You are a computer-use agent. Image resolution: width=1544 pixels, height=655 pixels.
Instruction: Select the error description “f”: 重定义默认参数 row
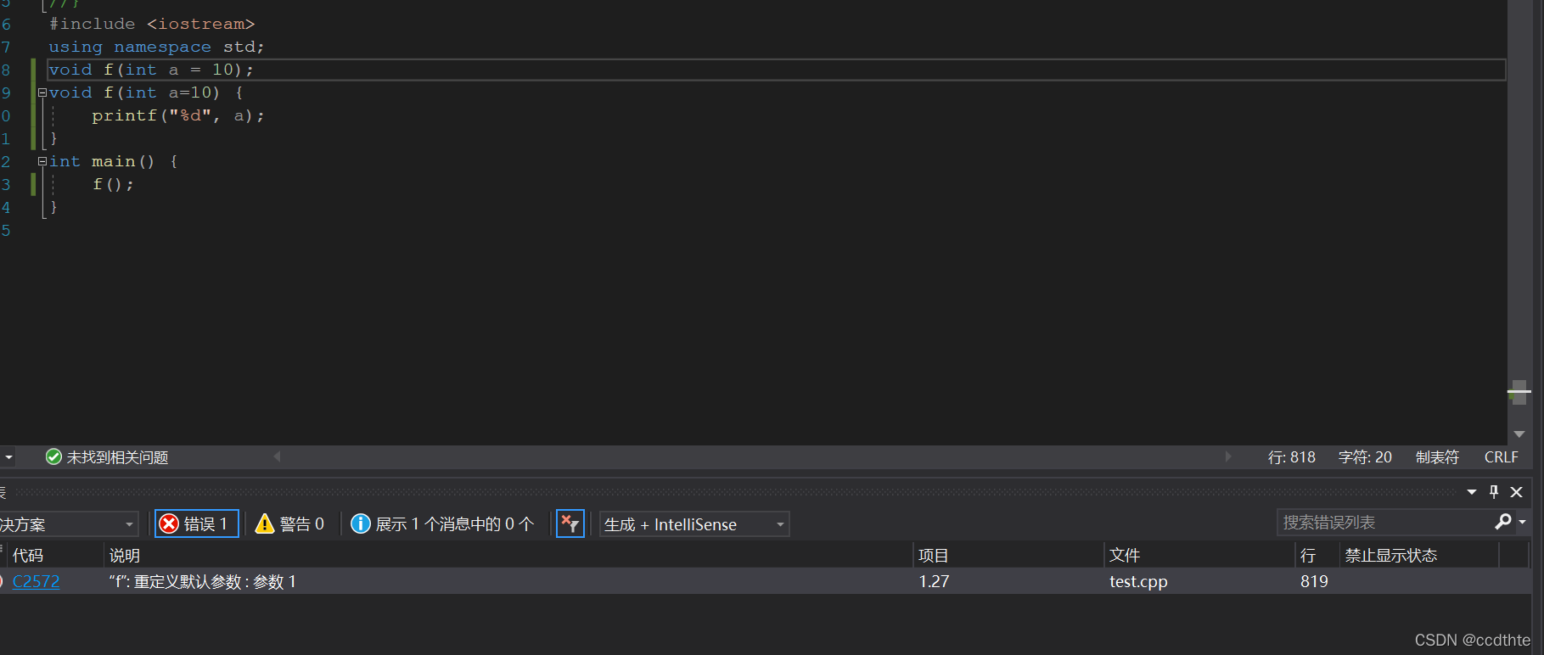[x=202, y=581]
